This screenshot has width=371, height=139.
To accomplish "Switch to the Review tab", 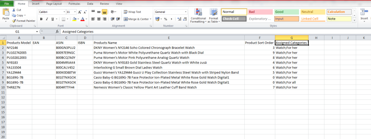I will pos(104,4).
